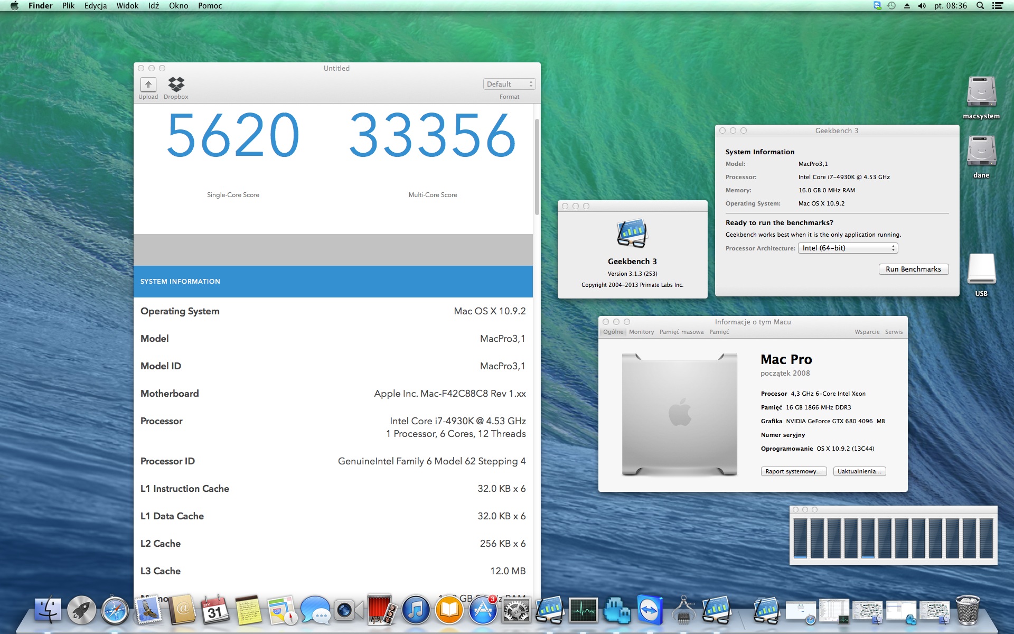Click the Time Machine menu bar icon
Screen dimensions: 1014x634
point(891,6)
